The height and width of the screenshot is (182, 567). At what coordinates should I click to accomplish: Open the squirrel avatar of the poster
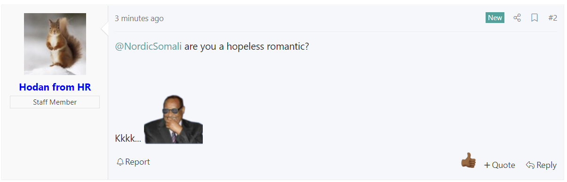click(55, 44)
